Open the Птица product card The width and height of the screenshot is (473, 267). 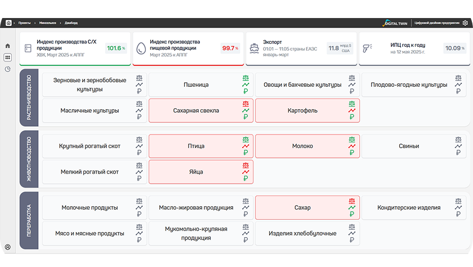(201, 146)
